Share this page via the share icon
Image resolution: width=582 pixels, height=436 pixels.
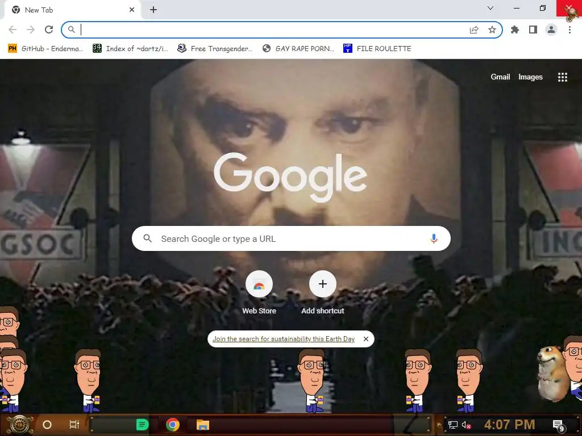[x=474, y=30]
